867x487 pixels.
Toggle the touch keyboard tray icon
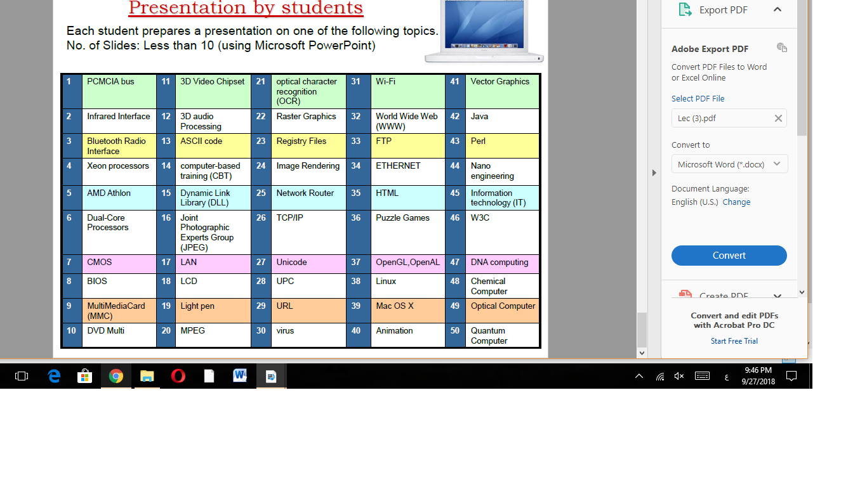point(702,376)
